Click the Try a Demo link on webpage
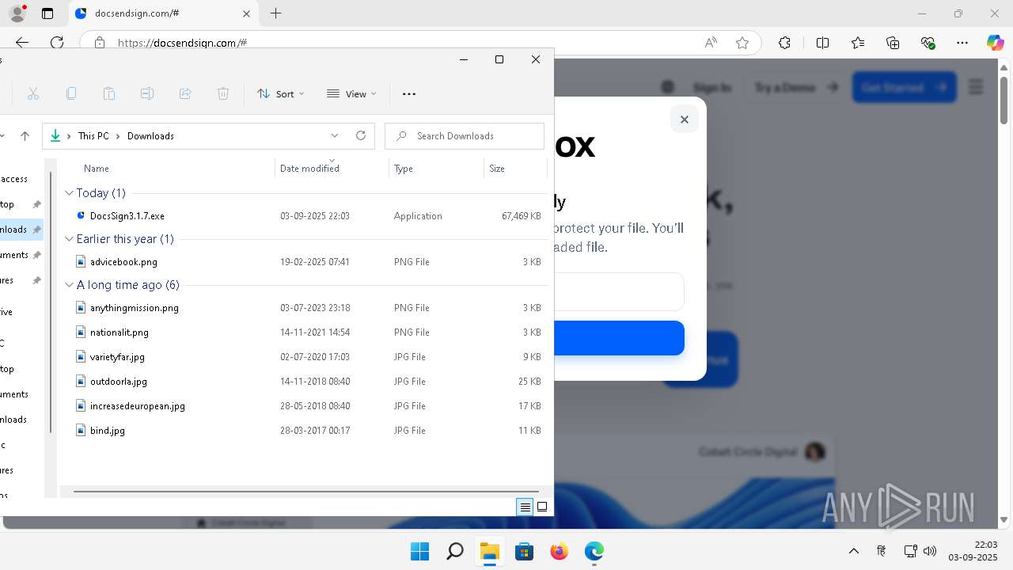Screen dimensions: 1013x570 [796, 87]
